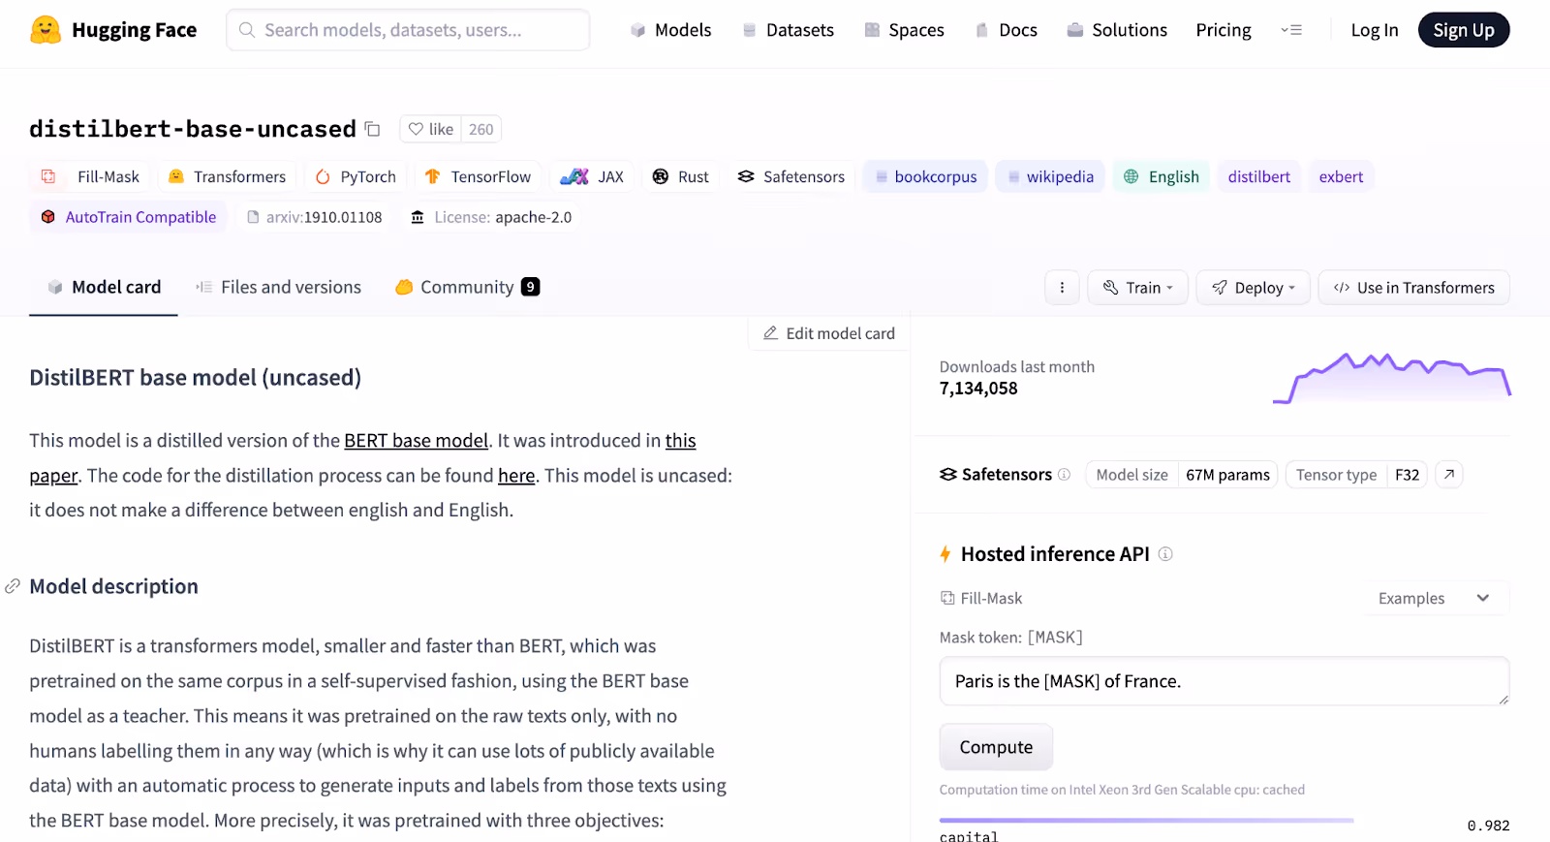Select the Safetensors tag
Image resolution: width=1550 pixels, height=842 pixels.
[791, 176]
